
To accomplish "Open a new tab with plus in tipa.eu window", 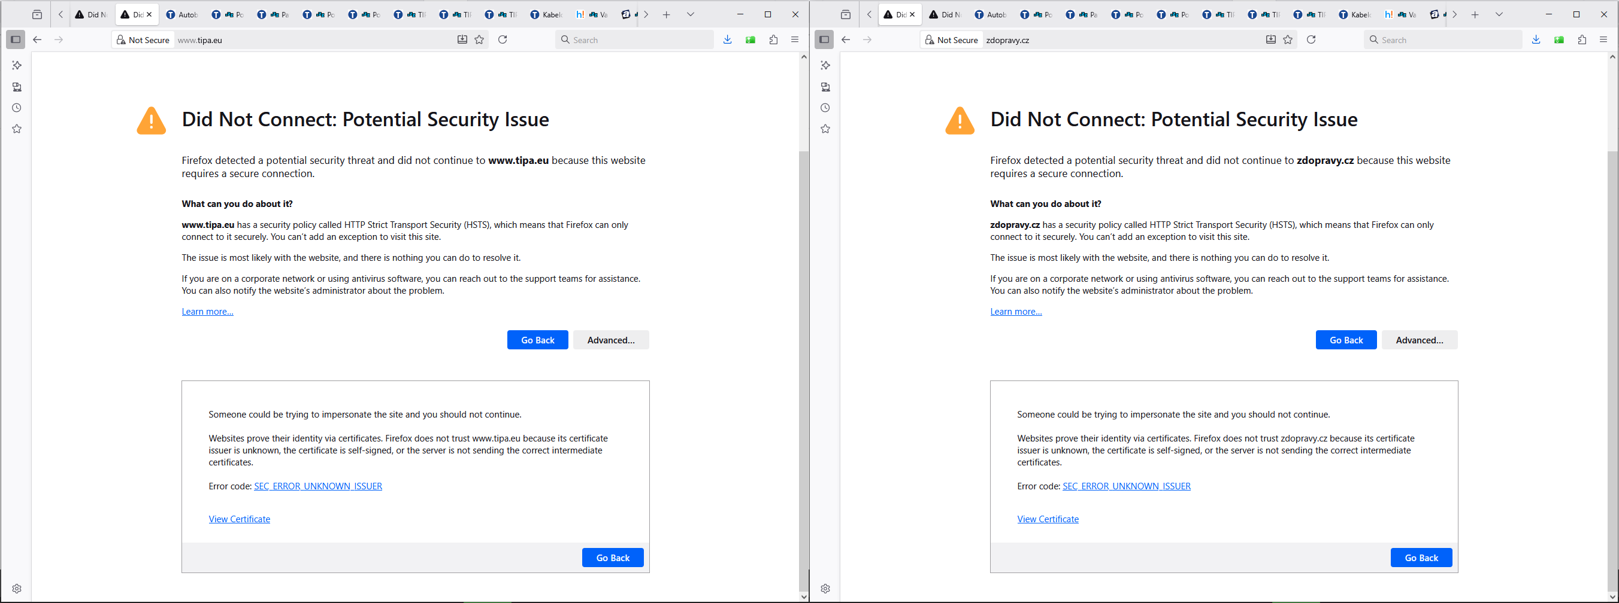I will click(x=666, y=14).
